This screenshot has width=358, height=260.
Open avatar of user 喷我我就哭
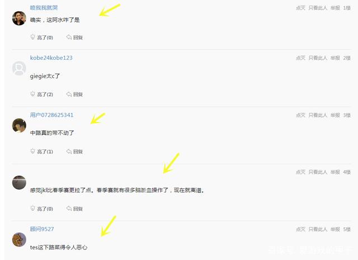(19, 18)
